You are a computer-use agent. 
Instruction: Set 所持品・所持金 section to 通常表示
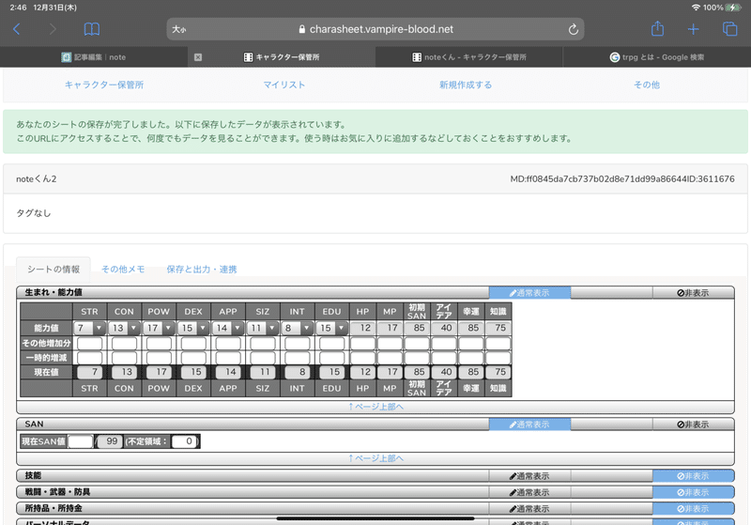click(x=529, y=509)
